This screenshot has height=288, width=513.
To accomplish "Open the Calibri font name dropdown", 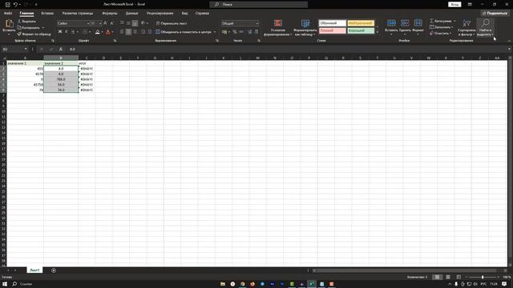I will [x=88, y=23].
